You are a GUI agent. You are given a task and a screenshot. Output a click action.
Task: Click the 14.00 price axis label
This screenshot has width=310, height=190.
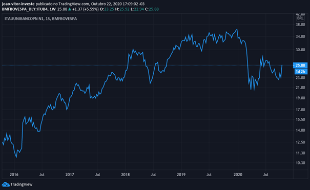(x=300, y=131)
